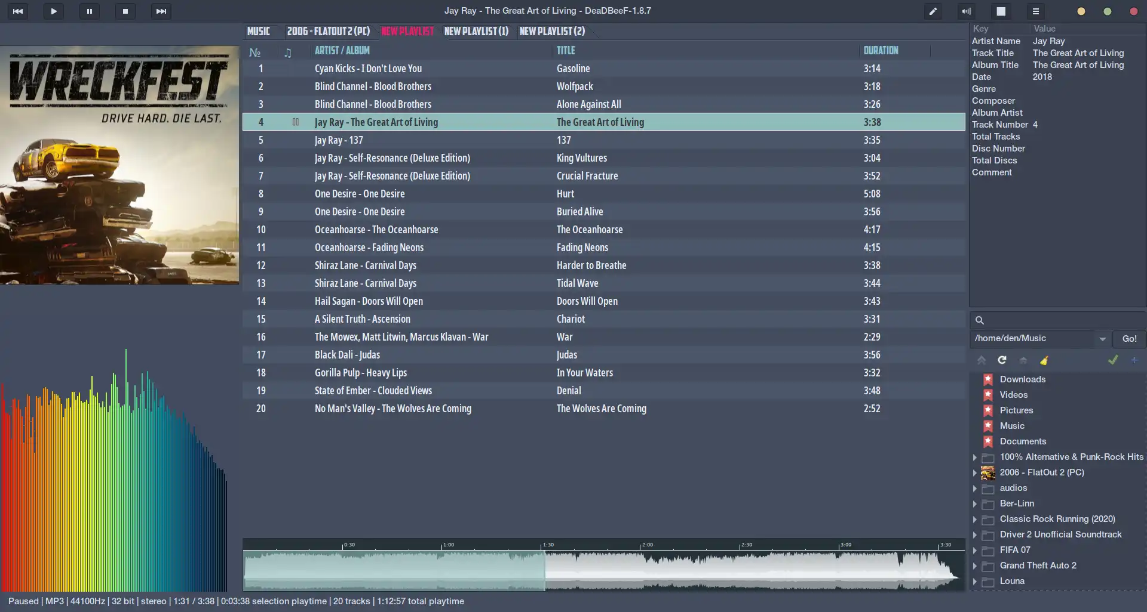Stop playback with the stop button

coord(125,11)
